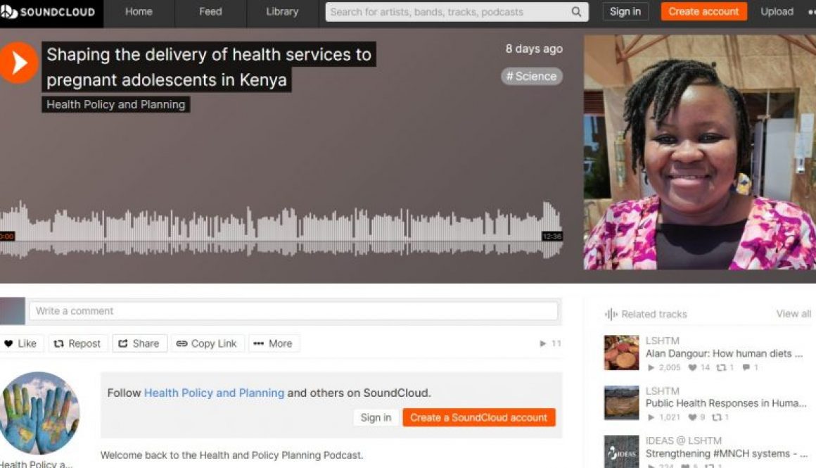Open the Library tab
The width and height of the screenshot is (816, 468).
click(282, 11)
